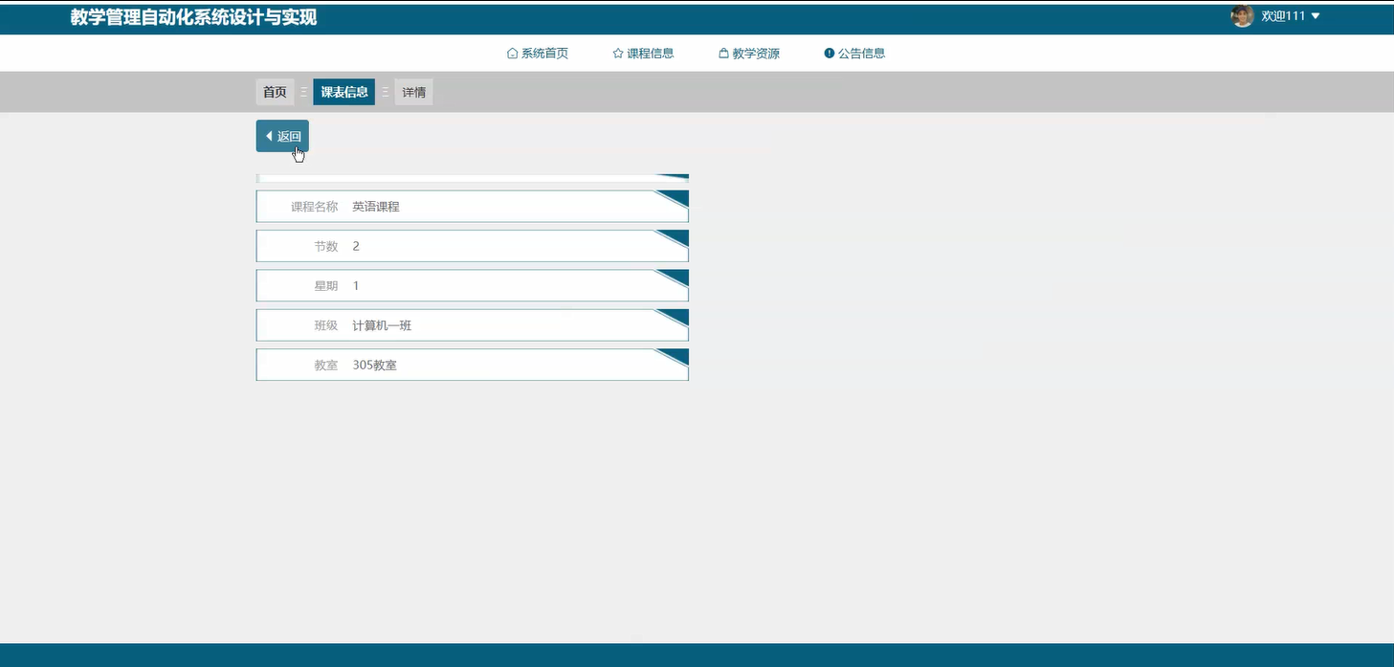Open the 公告信息 menu item

pos(854,54)
